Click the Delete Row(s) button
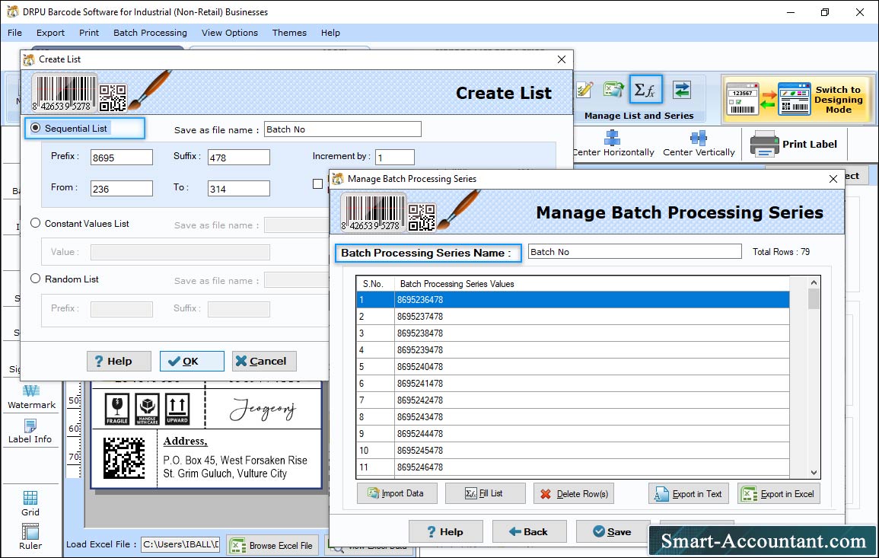 pyautogui.click(x=574, y=493)
